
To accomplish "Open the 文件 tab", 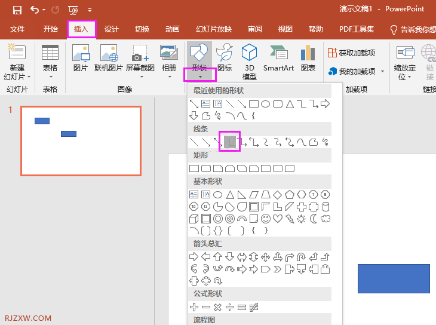I will point(17,29).
